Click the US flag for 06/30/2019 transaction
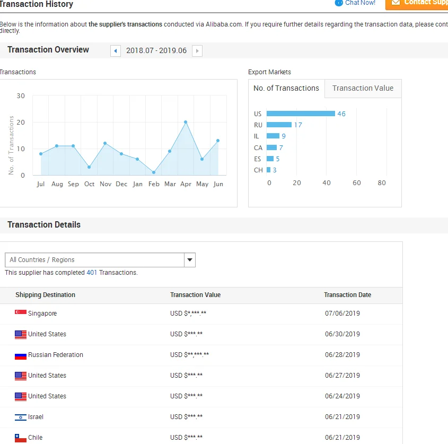The width and height of the screenshot is (448, 444). tap(21, 334)
